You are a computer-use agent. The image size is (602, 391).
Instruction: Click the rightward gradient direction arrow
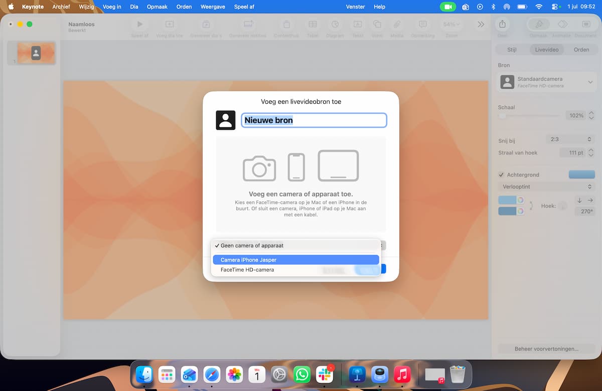[x=590, y=200]
